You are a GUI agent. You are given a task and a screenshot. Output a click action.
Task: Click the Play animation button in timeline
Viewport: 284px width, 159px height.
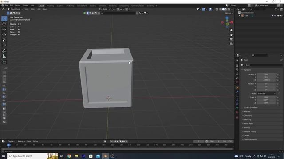(120, 141)
